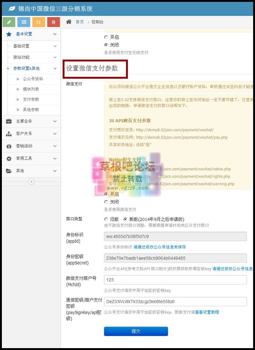Expand the 主要业务 chevron
This screenshot has height=350, width=255.
tap(55, 121)
